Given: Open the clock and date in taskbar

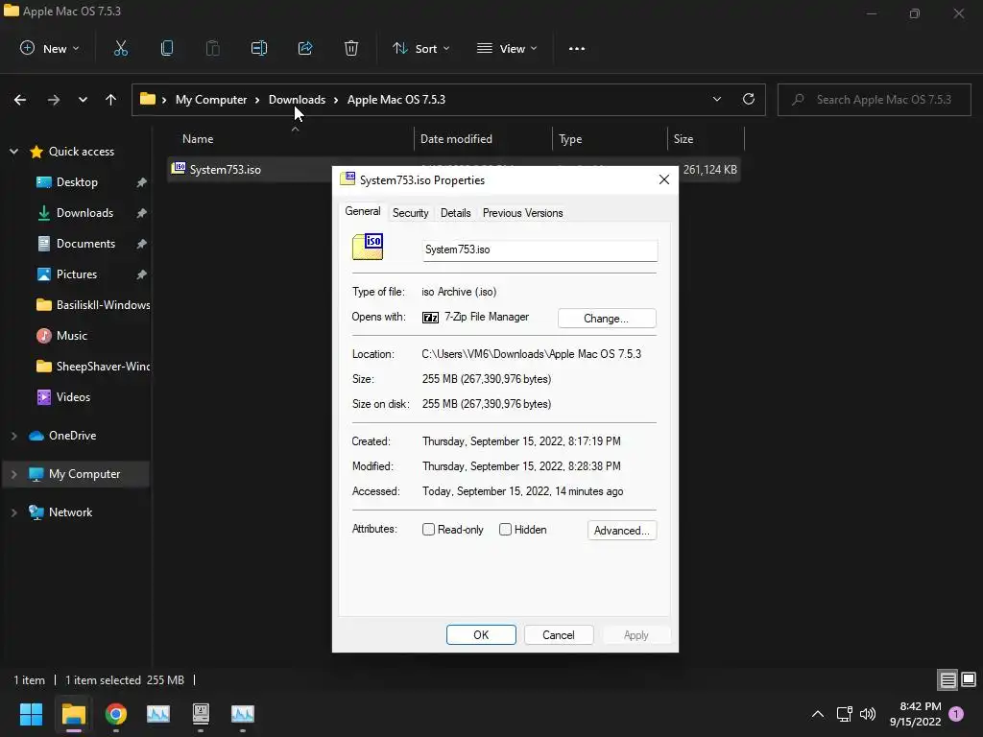Looking at the screenshot, I should point(915,714).
